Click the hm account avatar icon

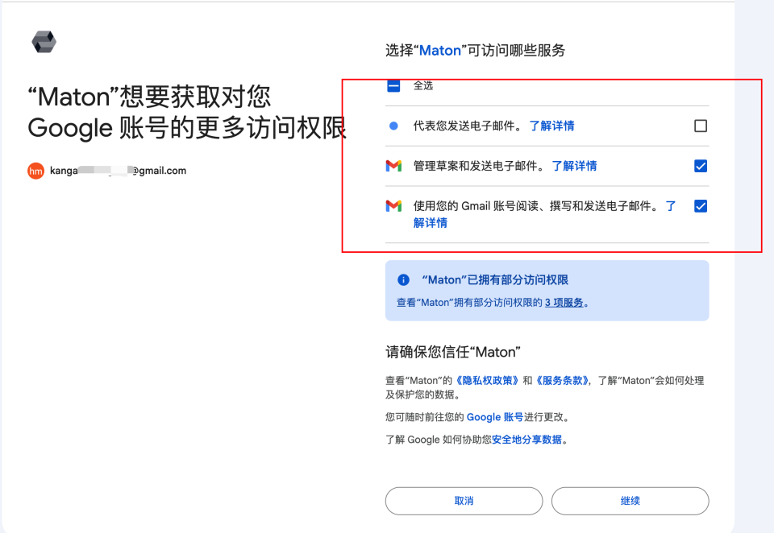(35, 171)
